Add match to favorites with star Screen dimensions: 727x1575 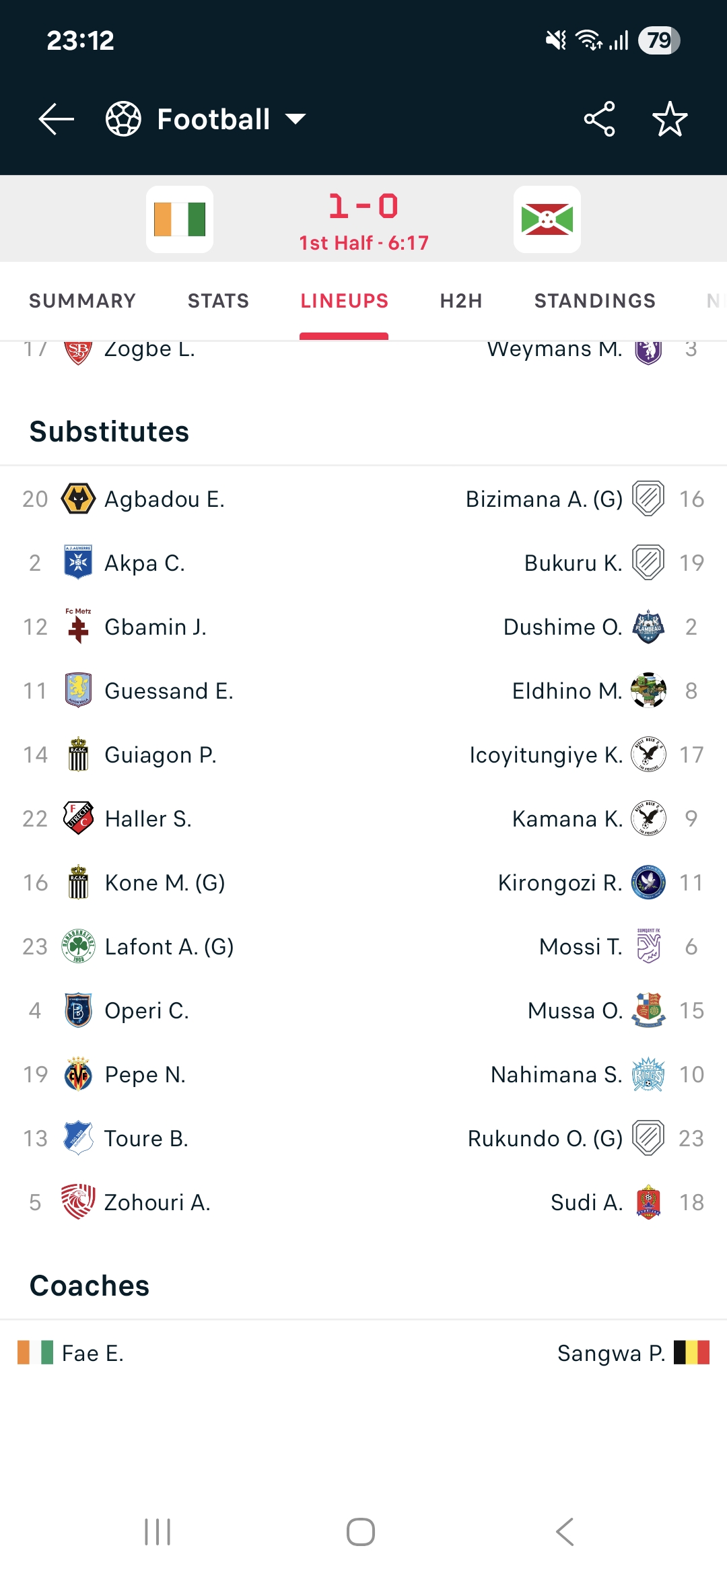670,120
